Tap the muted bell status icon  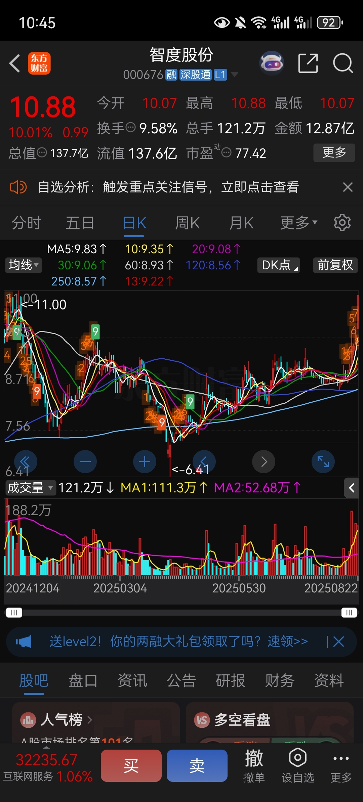click(240, 23)
